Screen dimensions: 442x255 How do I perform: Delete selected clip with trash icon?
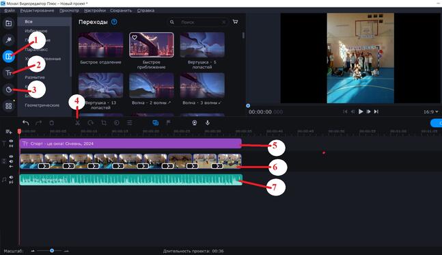click(52, 123)
